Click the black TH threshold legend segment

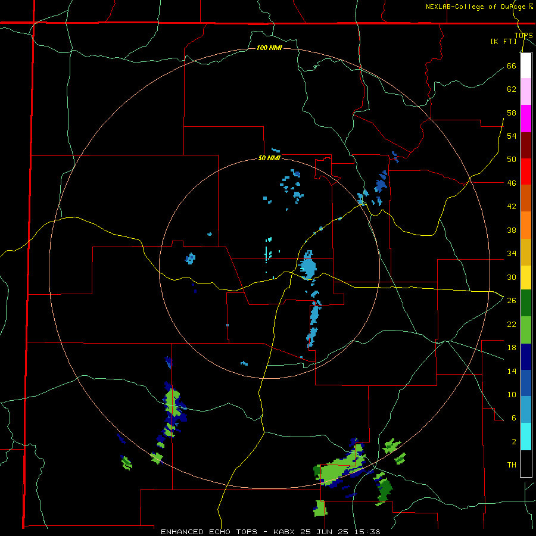point(526,463)
